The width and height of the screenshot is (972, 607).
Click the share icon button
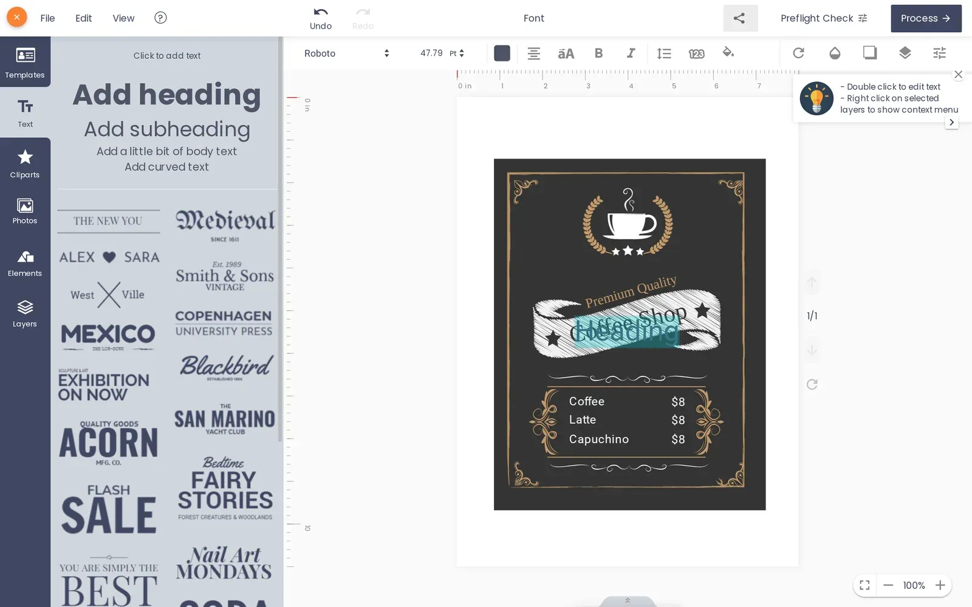pos(739,18)
